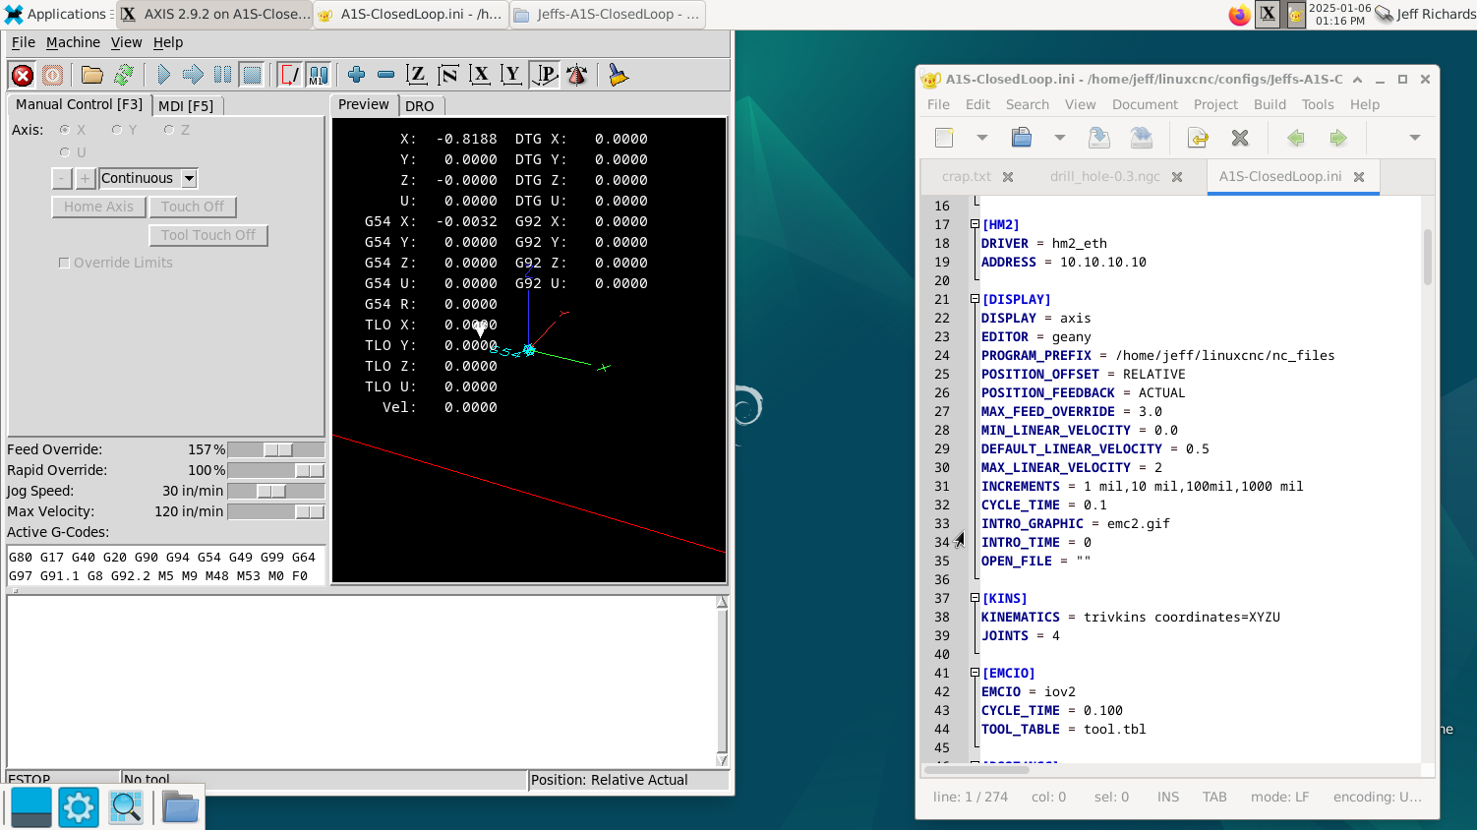1477x830 pixels.
Task: Enable the Override Limits checkbox
Action: point(64,263)
